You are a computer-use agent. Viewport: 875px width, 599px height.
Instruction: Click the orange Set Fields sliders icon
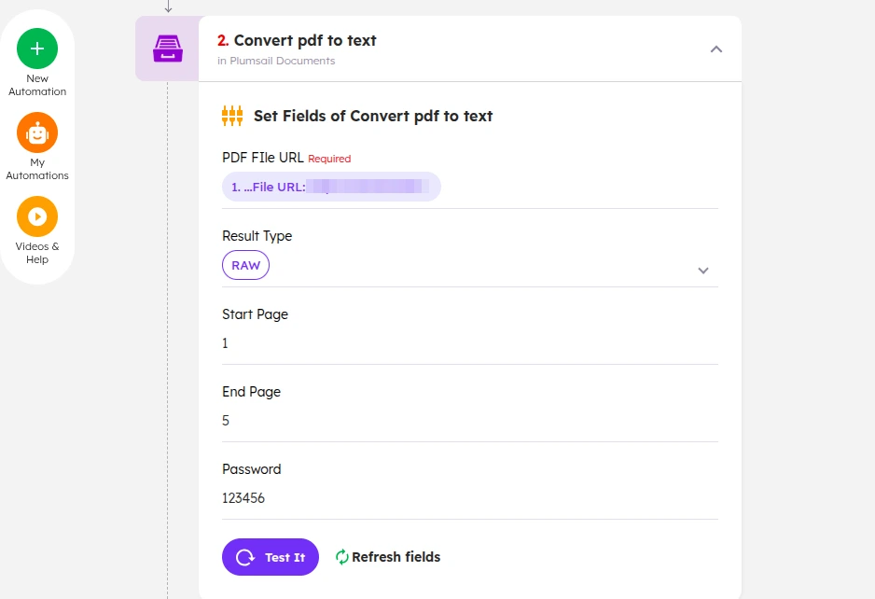click(x=232, y=116)
